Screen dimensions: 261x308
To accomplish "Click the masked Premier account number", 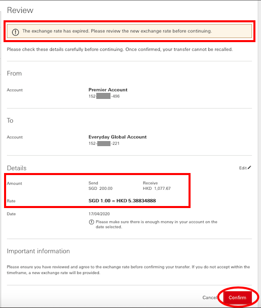I will pyautogui.click(x=104, y=96).
